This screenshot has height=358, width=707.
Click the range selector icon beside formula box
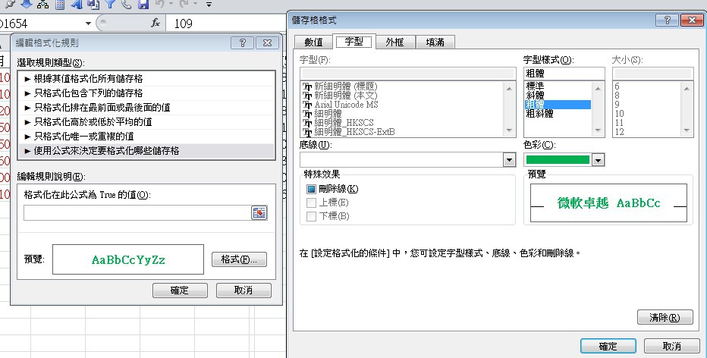(x=259, y=213)
